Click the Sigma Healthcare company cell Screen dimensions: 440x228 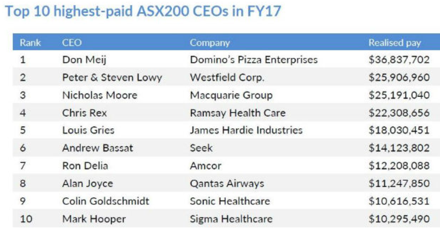(x=231, y=219)
